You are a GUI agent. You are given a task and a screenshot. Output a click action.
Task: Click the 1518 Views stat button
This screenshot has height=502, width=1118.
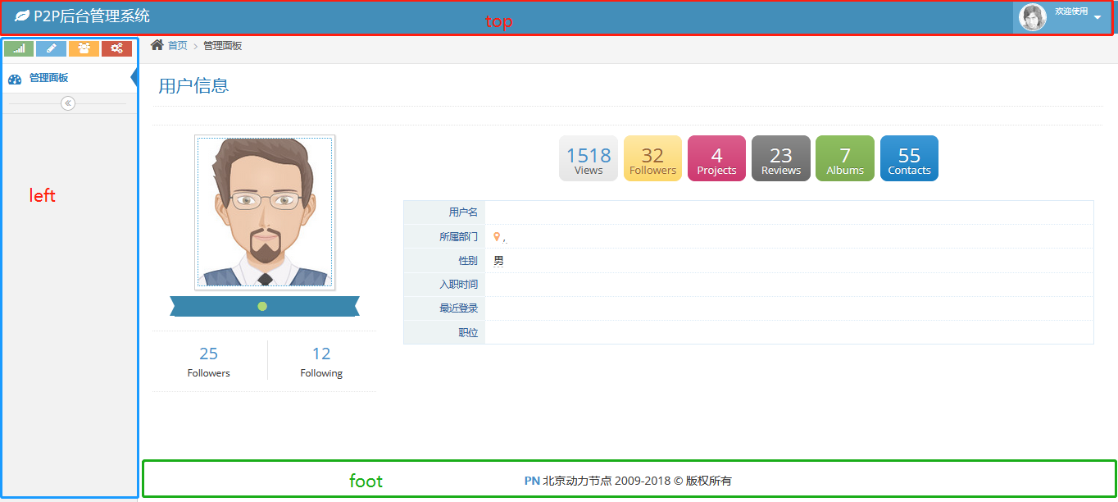coord(589,158)
